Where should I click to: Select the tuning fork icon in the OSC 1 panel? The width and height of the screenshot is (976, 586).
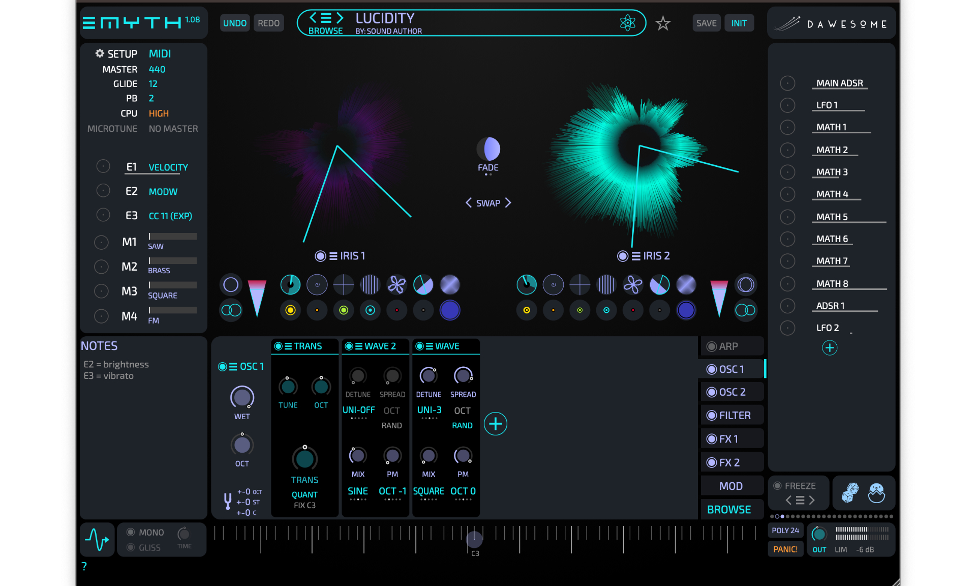click(228, 501)
